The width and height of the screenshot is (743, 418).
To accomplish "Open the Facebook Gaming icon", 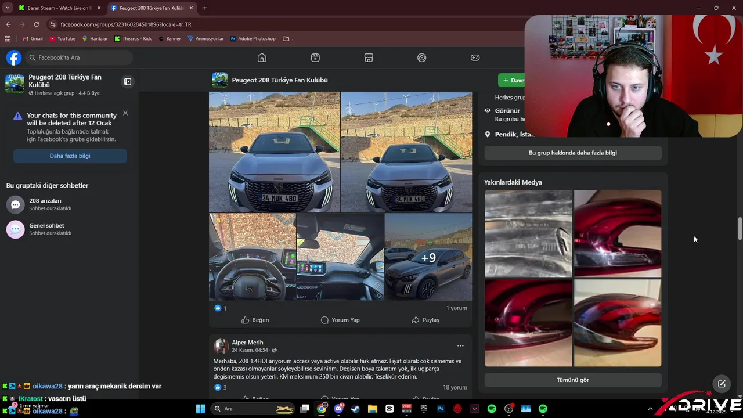I will [x=475, y=57].
